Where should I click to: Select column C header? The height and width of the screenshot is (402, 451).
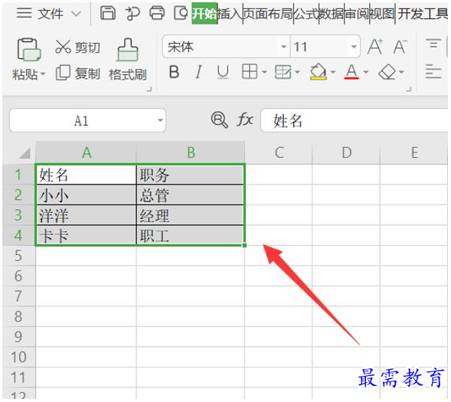(x=279, y=152)
